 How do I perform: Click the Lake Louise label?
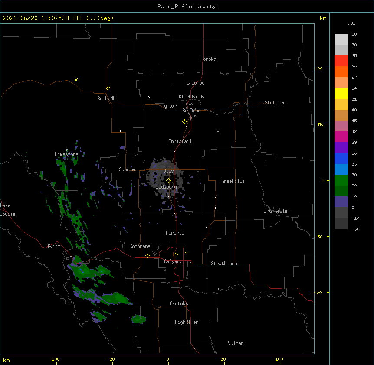7,210
